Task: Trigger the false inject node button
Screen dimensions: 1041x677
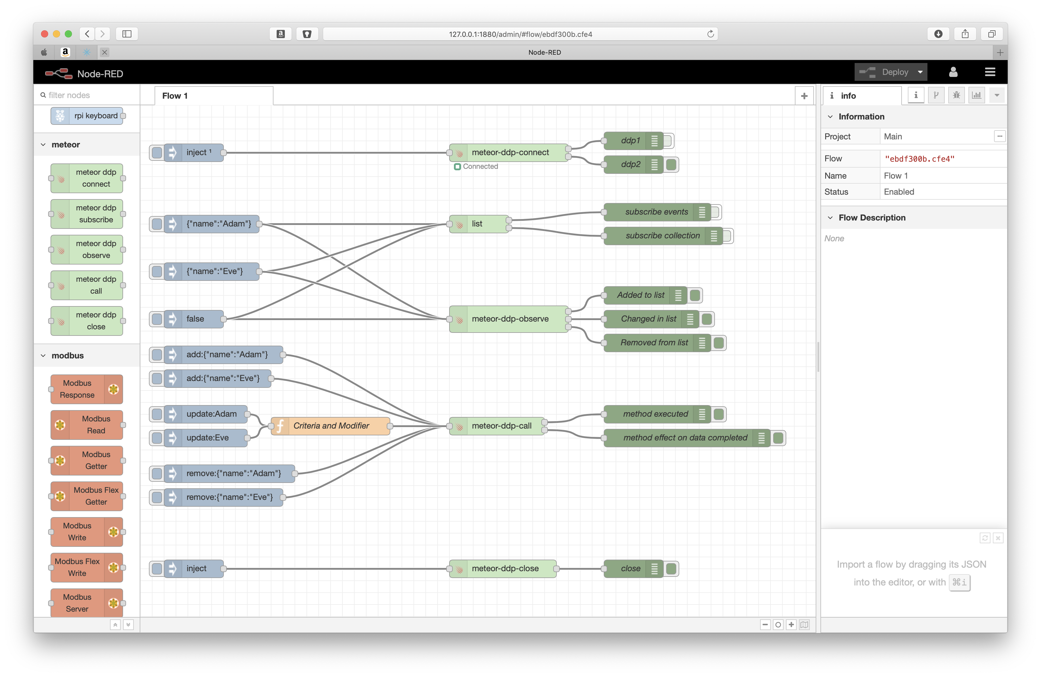Action: pyautogui.click(x=157, y=319)
